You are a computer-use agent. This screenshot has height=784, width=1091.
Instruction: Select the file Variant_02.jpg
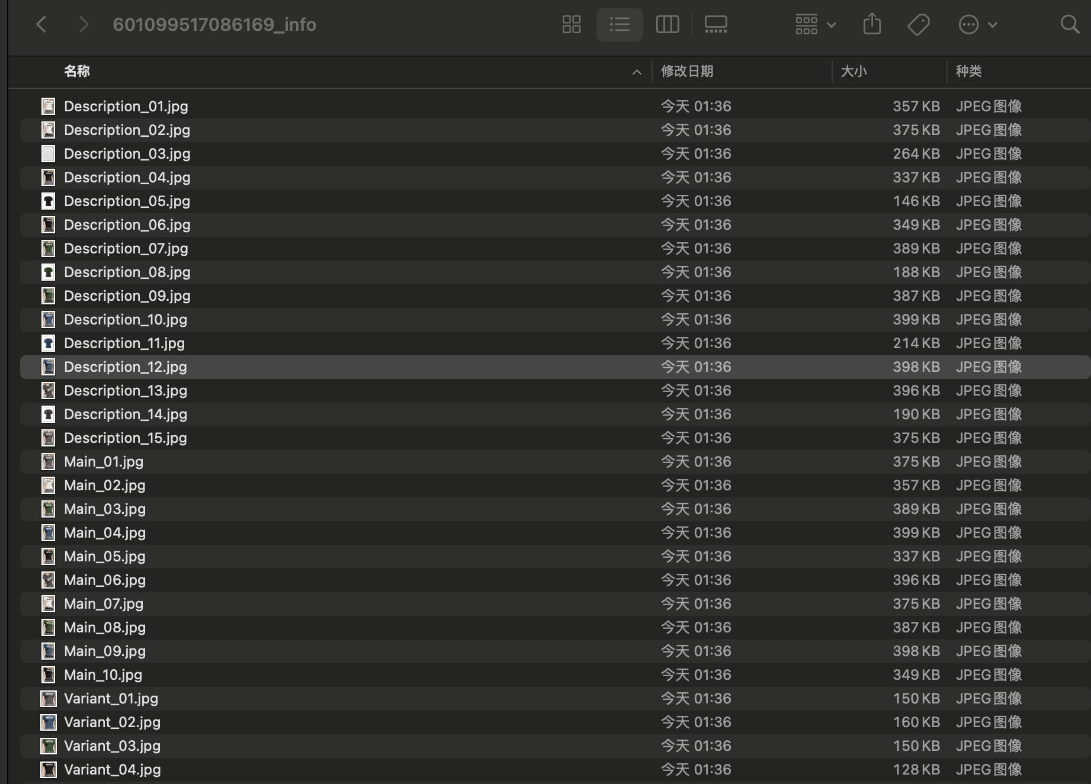[555, 722]
